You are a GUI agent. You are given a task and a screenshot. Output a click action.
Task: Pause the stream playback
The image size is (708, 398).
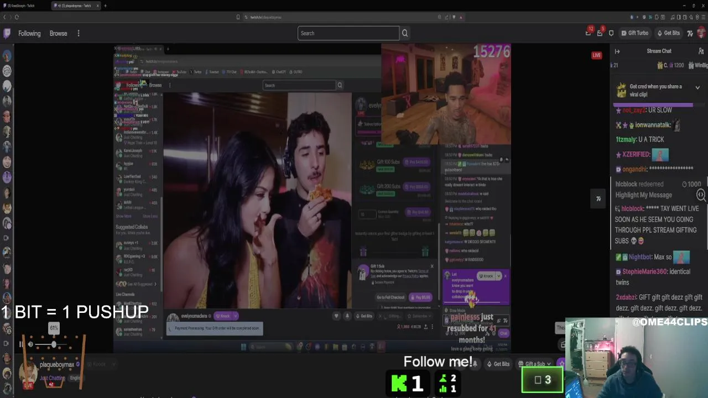(x=21, y=344)
